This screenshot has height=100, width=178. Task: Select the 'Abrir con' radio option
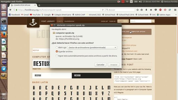57,47
